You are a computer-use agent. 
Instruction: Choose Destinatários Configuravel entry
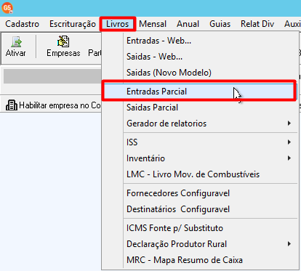[x=200, y=209]
